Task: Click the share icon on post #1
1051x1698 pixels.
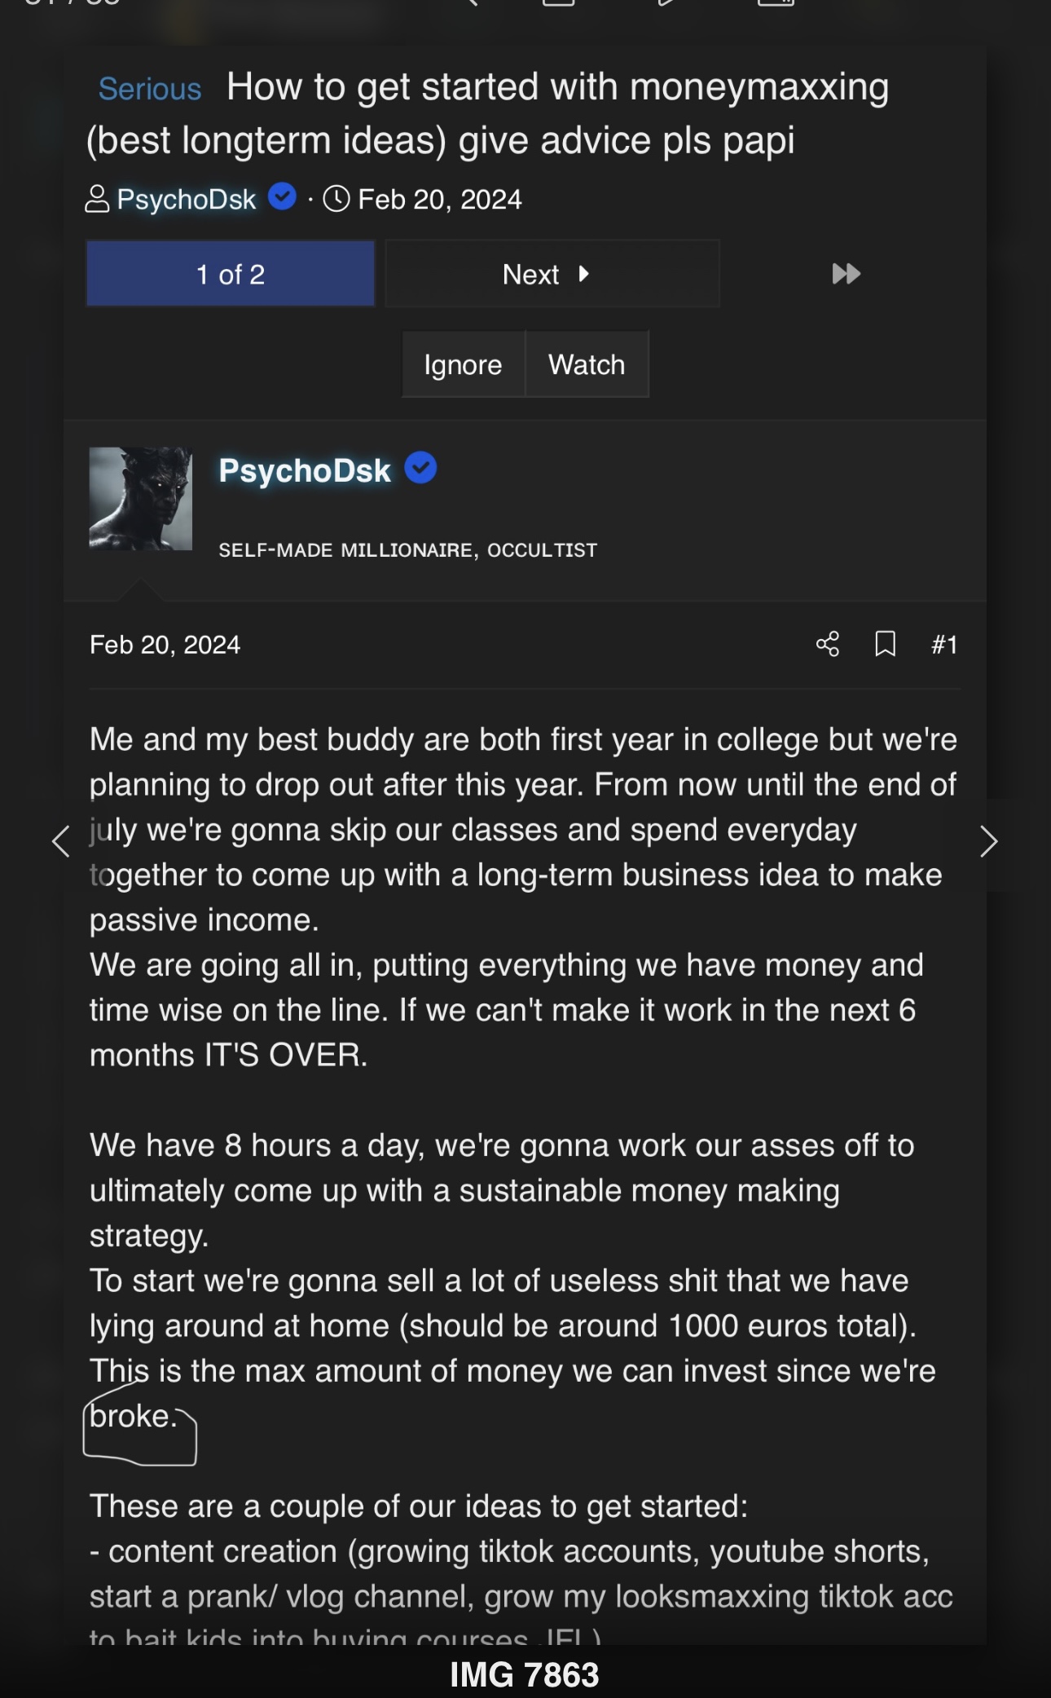Action: 827,644
